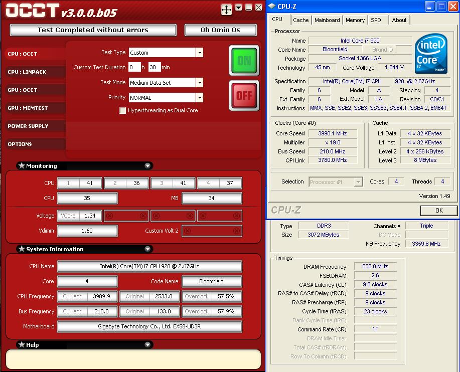The image size is (460, 372).
Task: Click the star icon next to Monitoring
Action: (22, 165)
